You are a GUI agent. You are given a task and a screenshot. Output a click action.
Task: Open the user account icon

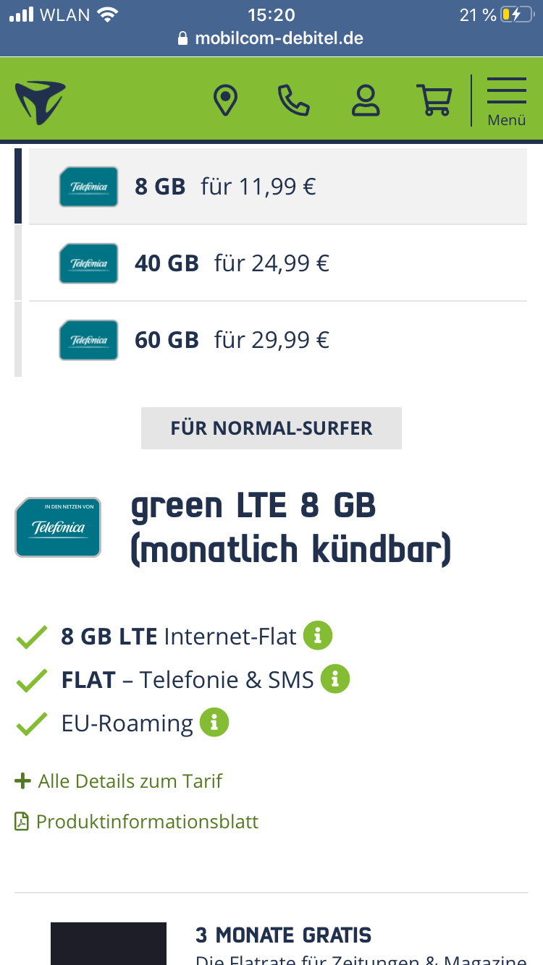(366, 101)
